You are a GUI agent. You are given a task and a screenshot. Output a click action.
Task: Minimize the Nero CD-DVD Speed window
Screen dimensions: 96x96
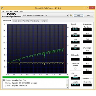(x=84, y=8)
